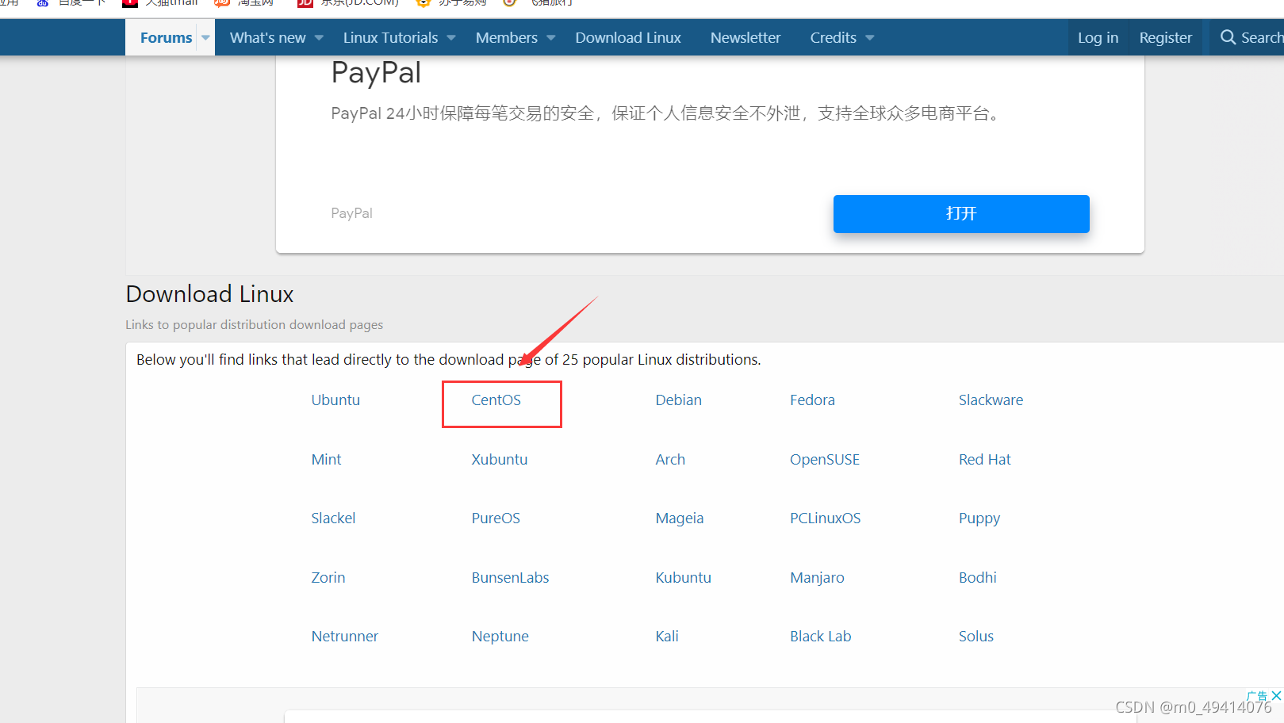Screen dimensions: 1284x723
Task: Open the Debian download link
Action: click(x=679, y=400)
